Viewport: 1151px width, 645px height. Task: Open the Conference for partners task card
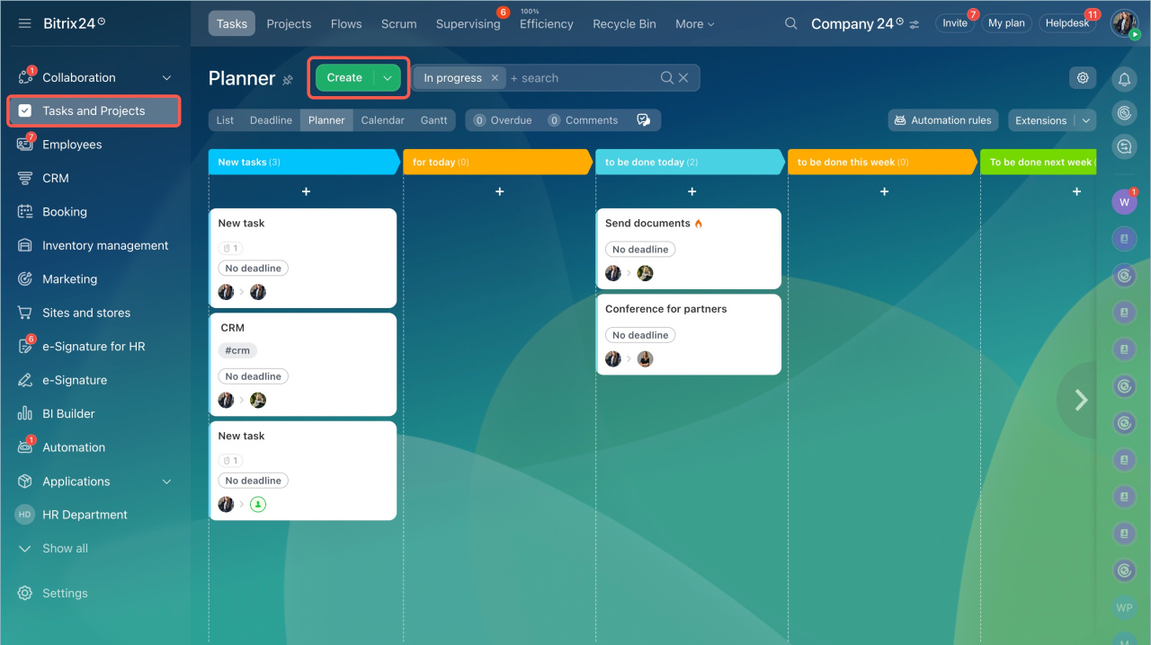pos(689,334)
